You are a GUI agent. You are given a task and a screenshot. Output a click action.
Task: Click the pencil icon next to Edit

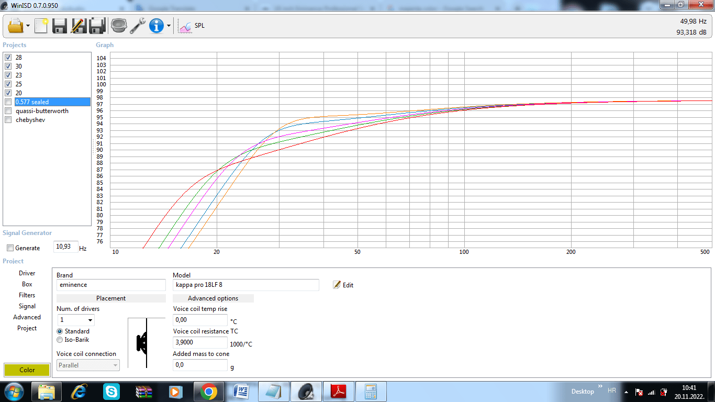(337, 285)
